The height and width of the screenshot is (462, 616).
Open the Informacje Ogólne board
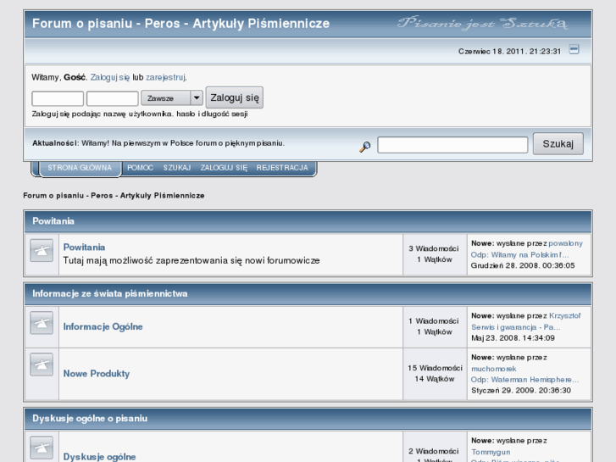tap(103, 326)
